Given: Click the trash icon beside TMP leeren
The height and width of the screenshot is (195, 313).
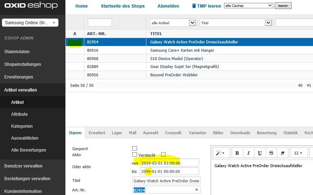Looking at the screenshot, I should [x=194, y=6].
